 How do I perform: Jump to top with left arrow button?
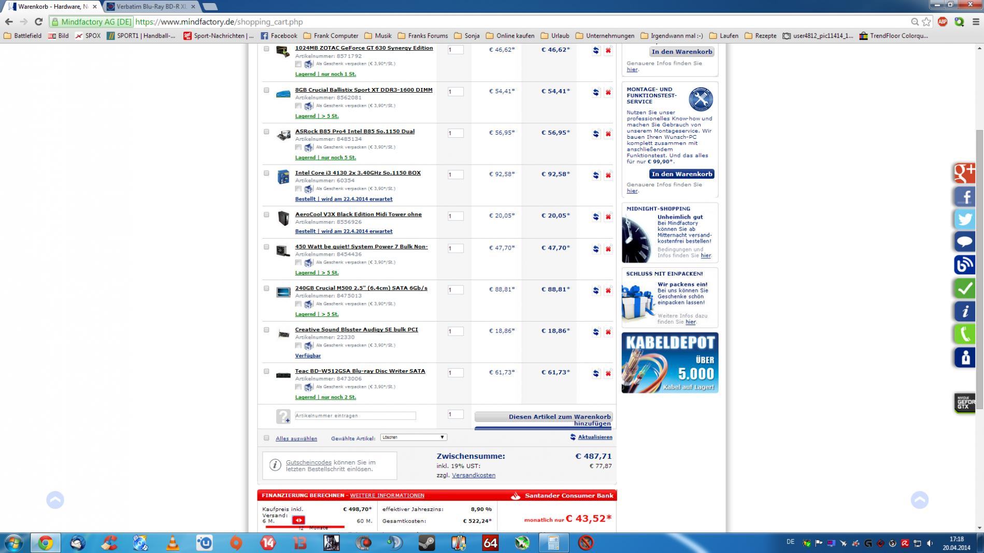[55, 500]
